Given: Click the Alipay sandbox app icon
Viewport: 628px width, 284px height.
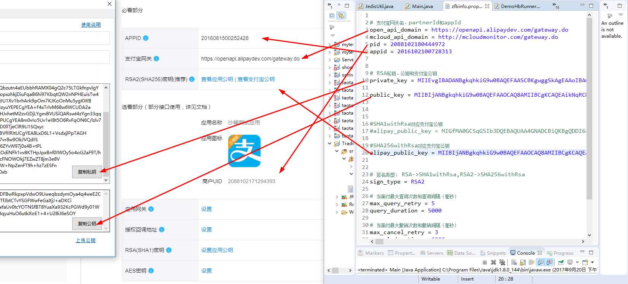Looking at the screenshot, I should coord(244,151).
